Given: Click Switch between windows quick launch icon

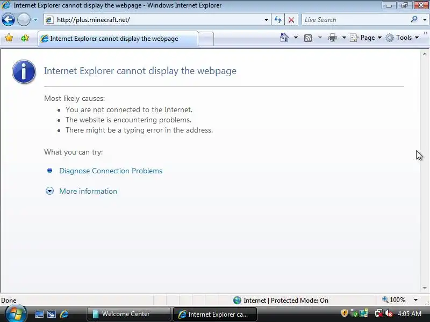Looking at the screenshot, I should click(x=52, y=314).
